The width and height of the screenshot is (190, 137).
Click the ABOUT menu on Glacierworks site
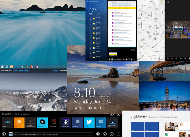[16, 71]
